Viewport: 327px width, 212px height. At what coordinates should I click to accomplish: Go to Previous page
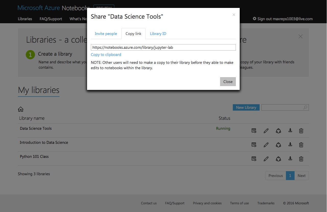coord(276,176)
